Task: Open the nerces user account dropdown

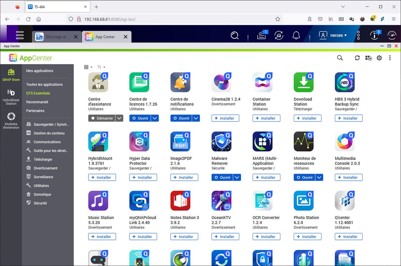Action: click(x=333, y=35)
